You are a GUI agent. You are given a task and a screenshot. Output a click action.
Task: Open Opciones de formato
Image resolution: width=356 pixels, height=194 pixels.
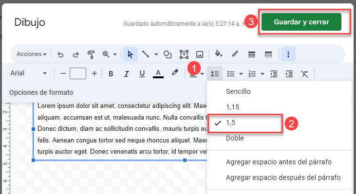point(41,92)
